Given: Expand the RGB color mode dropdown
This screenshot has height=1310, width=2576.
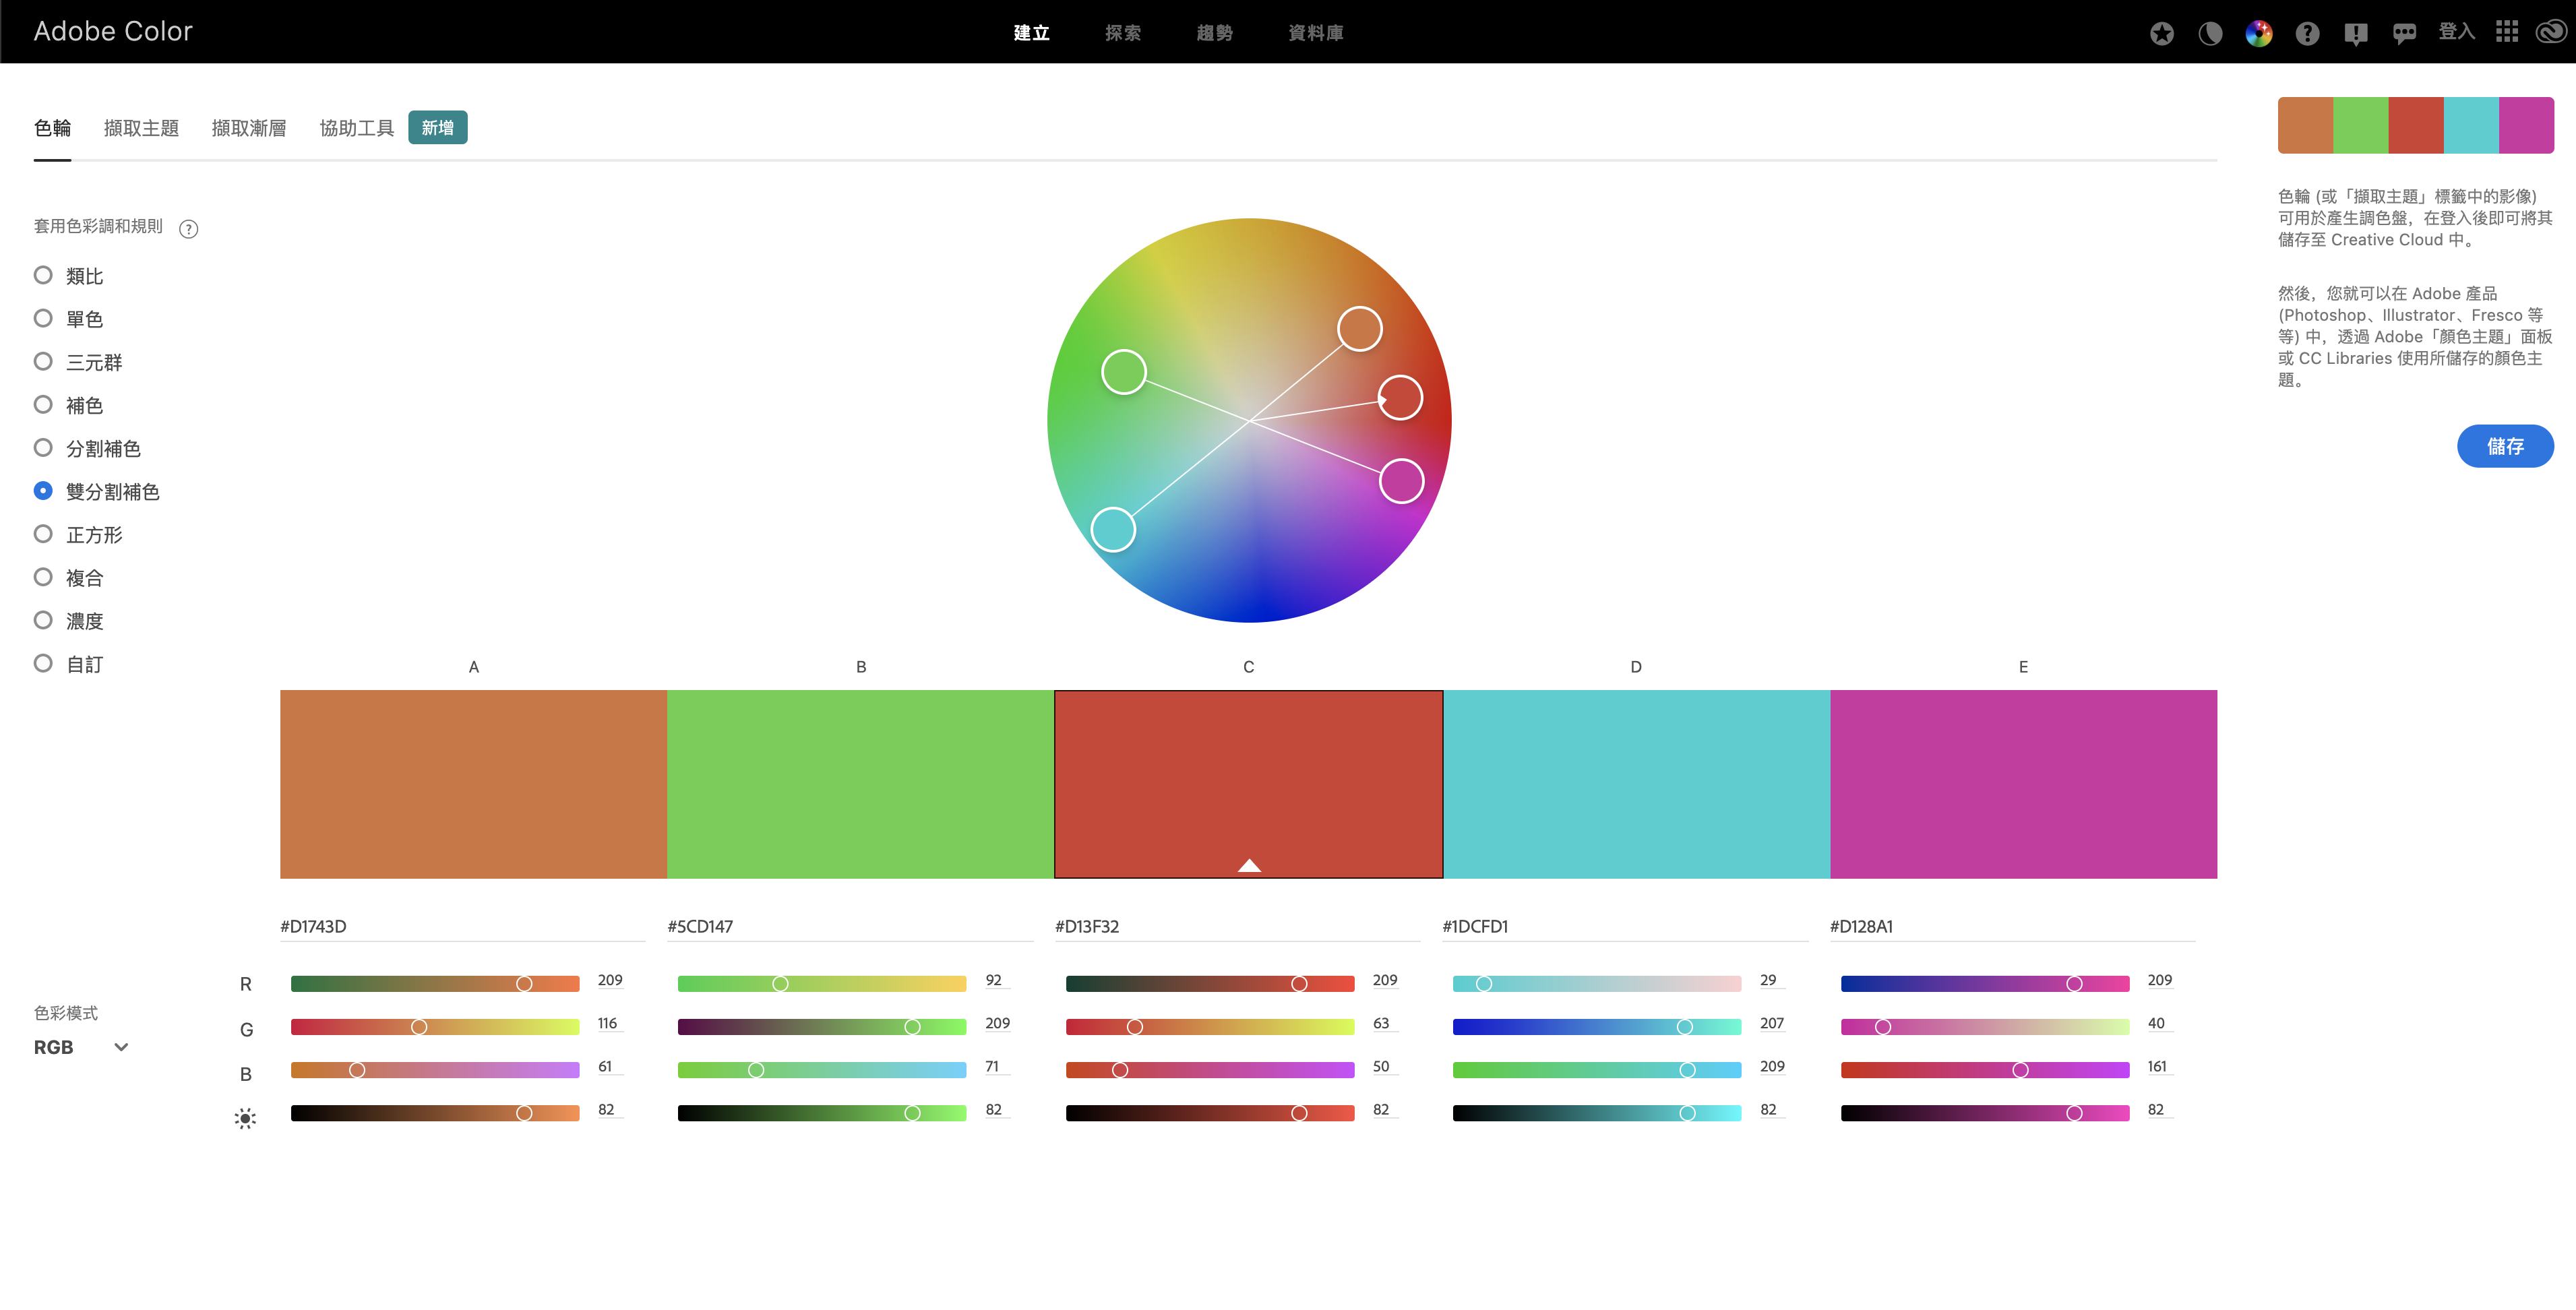Looking at the screenshot, I should pos(81,1047).
